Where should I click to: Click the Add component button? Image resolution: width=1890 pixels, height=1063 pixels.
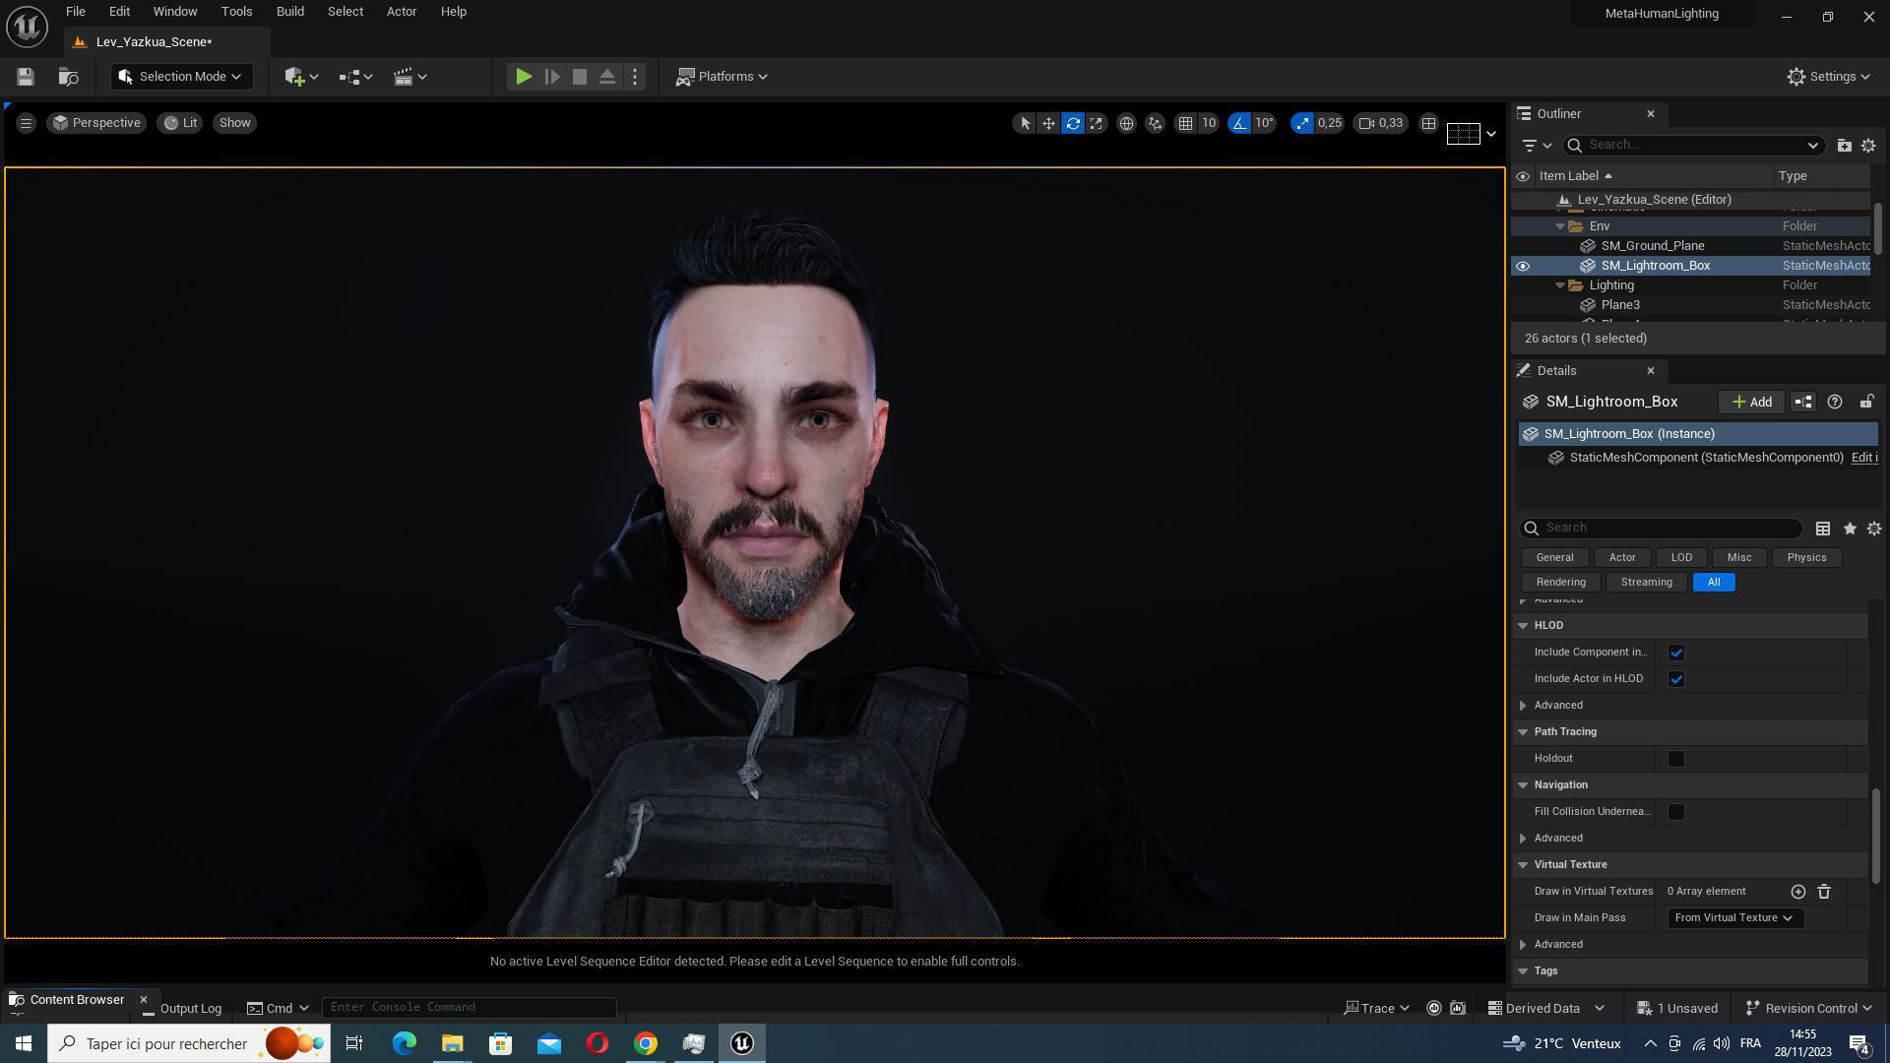1751,402
